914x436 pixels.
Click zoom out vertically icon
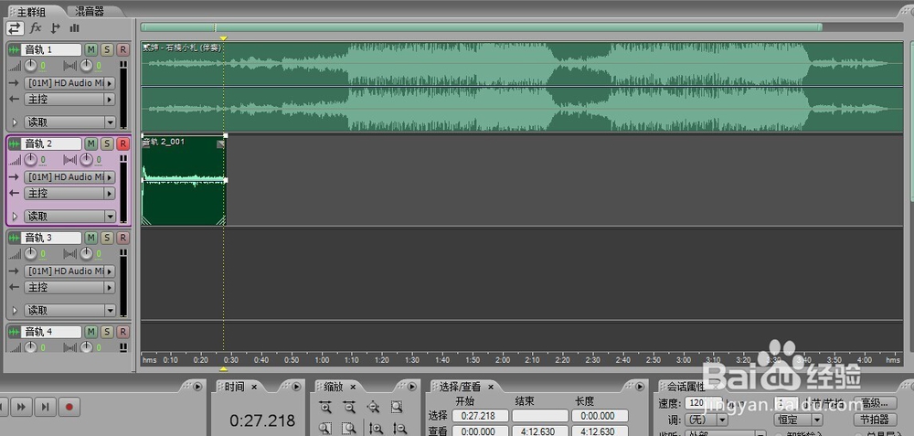click(400, 429)
